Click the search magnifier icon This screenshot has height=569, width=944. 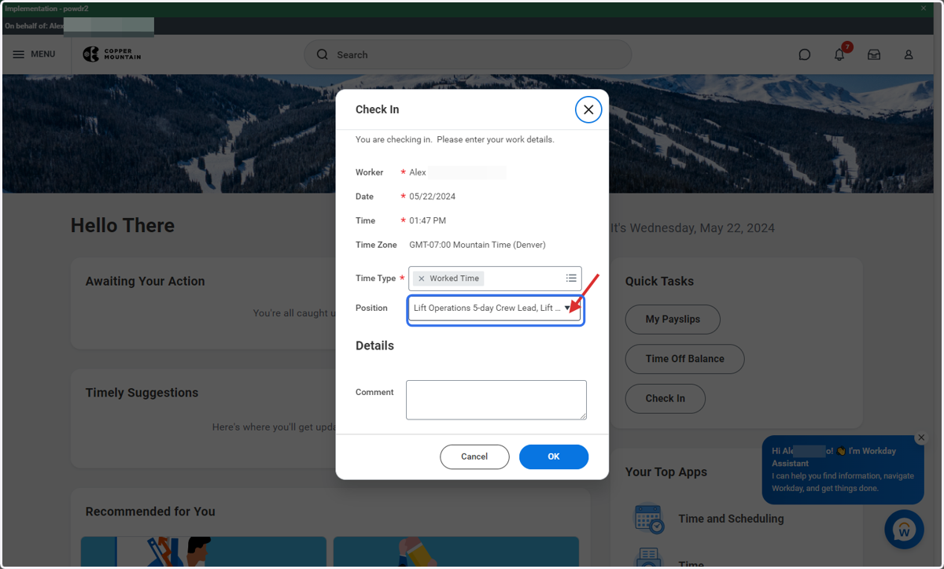point(322,54)
